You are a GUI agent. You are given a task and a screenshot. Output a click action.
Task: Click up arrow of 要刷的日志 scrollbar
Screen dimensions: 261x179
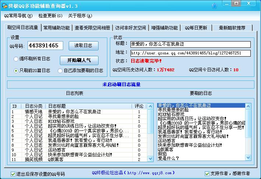coord(248,106)
